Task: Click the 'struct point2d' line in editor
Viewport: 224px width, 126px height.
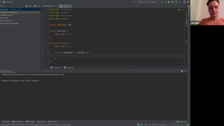Action: 59,31
